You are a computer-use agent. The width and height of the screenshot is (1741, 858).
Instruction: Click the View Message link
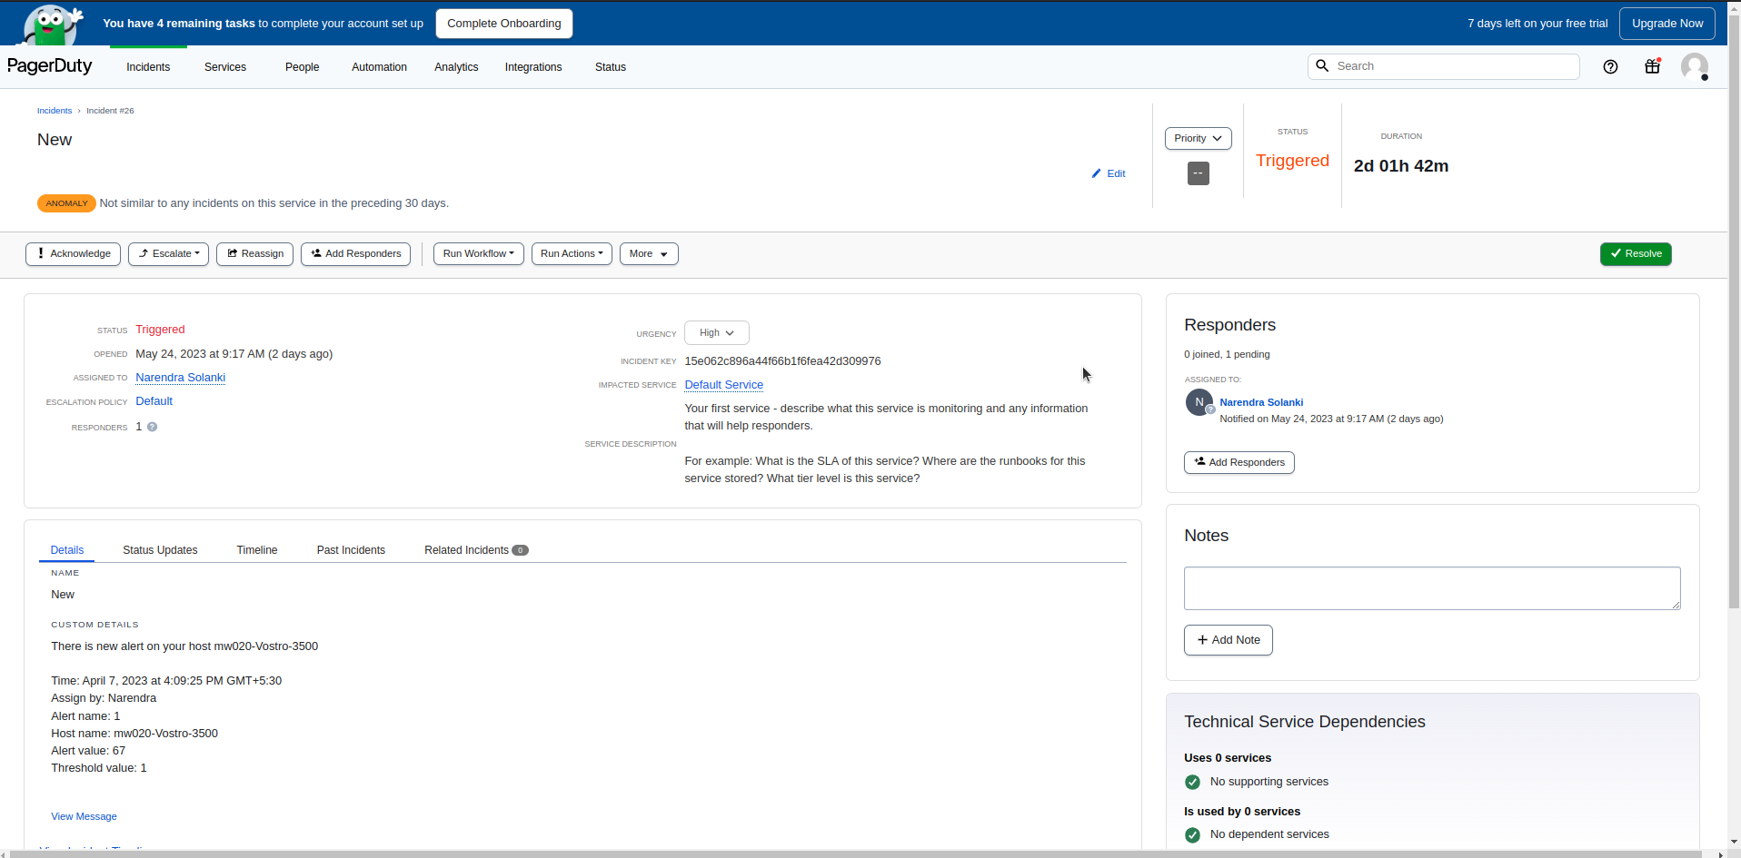[x=85, y=817]
